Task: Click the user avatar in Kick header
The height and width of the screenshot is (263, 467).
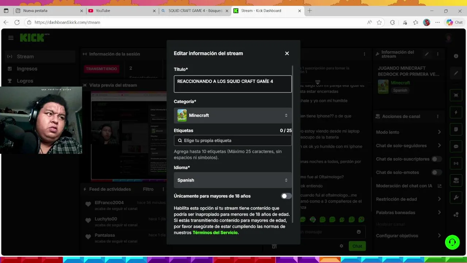Action: tap(449, 38)
